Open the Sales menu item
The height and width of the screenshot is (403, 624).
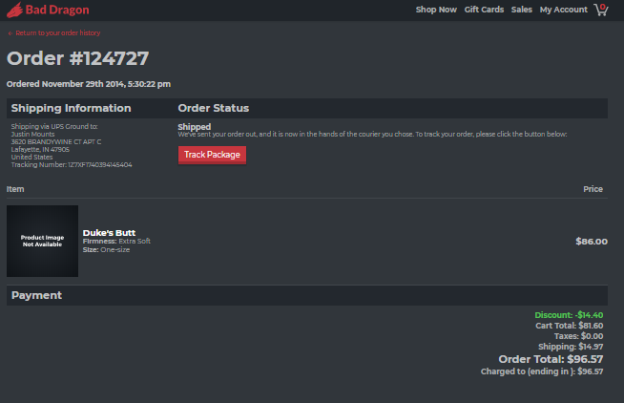[x=521, y=10]
